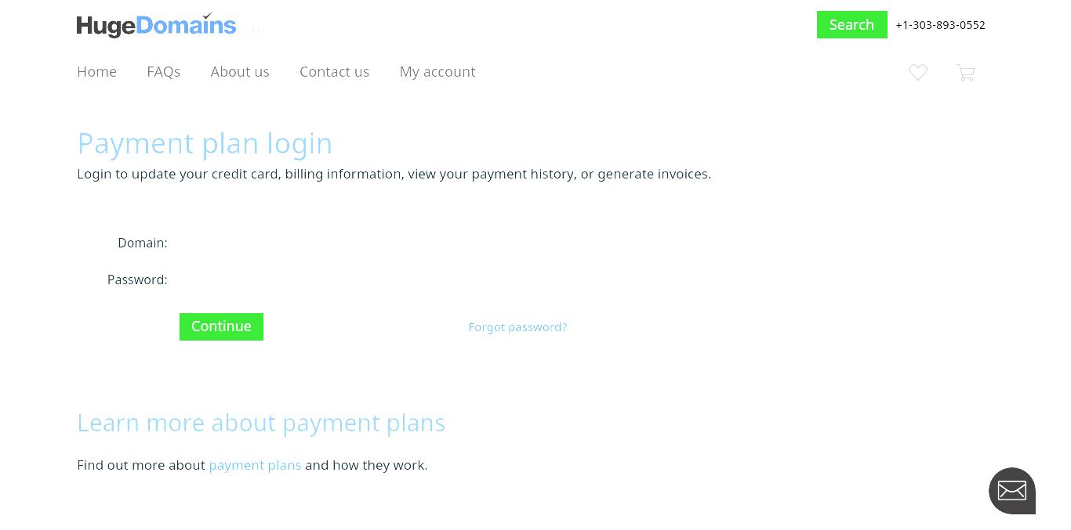Select Contact us in navigation
1071x530 pixels.
click(x=334, y=71)
